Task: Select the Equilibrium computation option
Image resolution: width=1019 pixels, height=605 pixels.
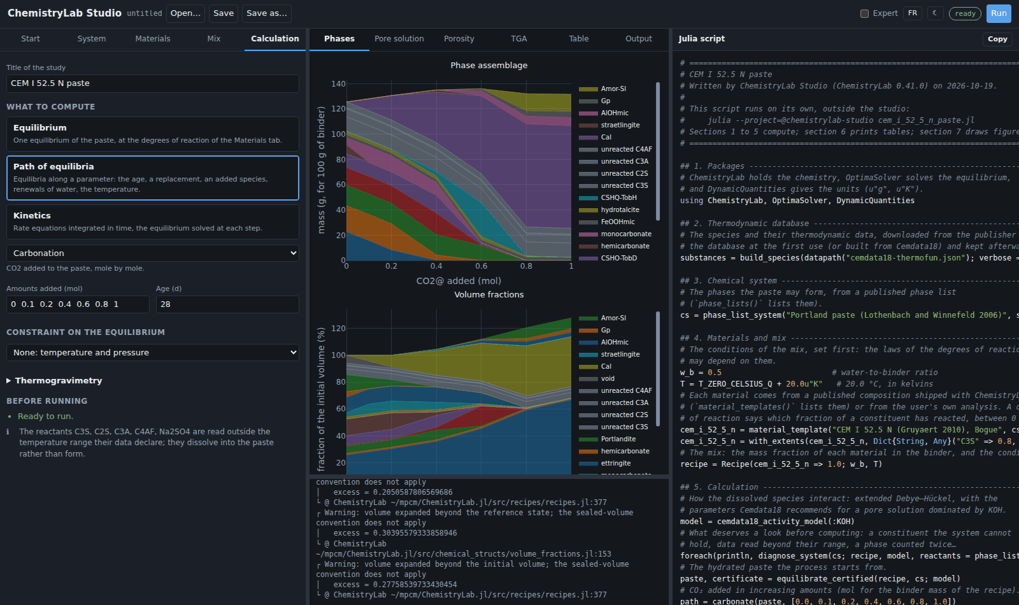Action: [153, 134]
